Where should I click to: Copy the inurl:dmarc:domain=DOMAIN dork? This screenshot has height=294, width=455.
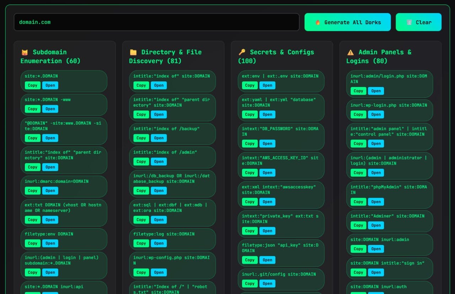(x=33, y=191)
